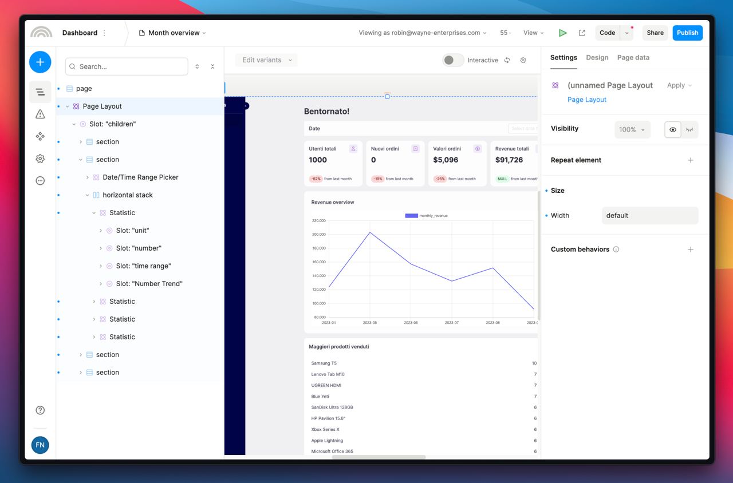
Task: Switch to the Design tab
Action: (x=597, y=58)
